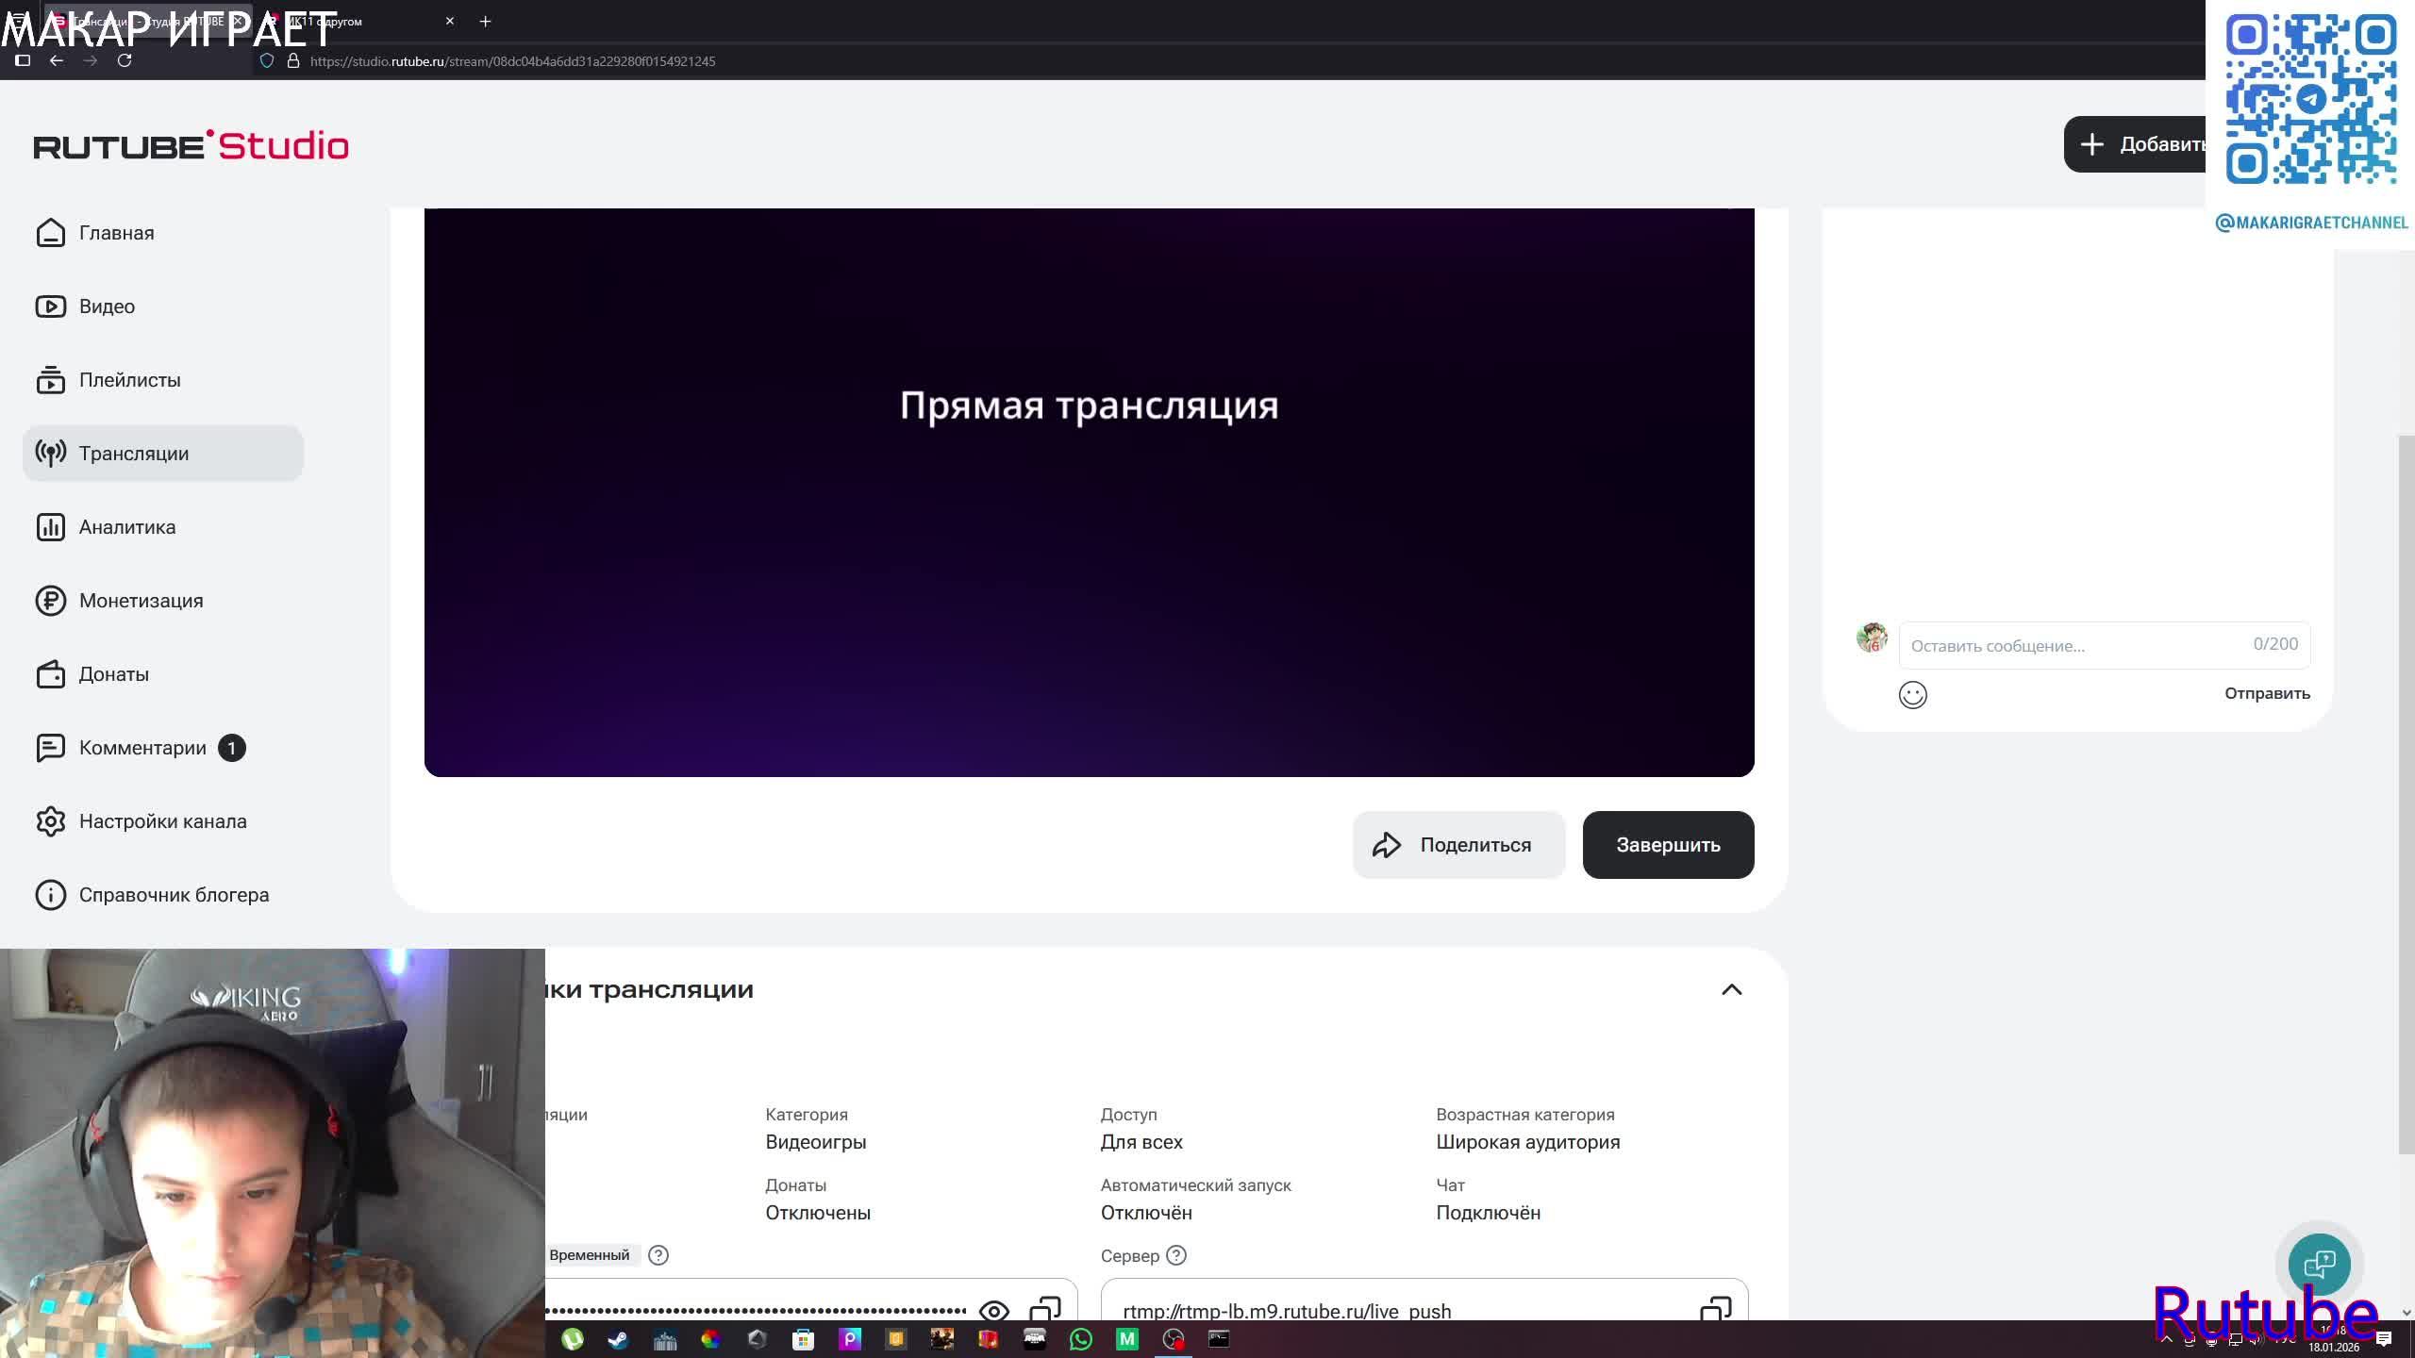Click the Поделиться button

tap(1458, 845)
